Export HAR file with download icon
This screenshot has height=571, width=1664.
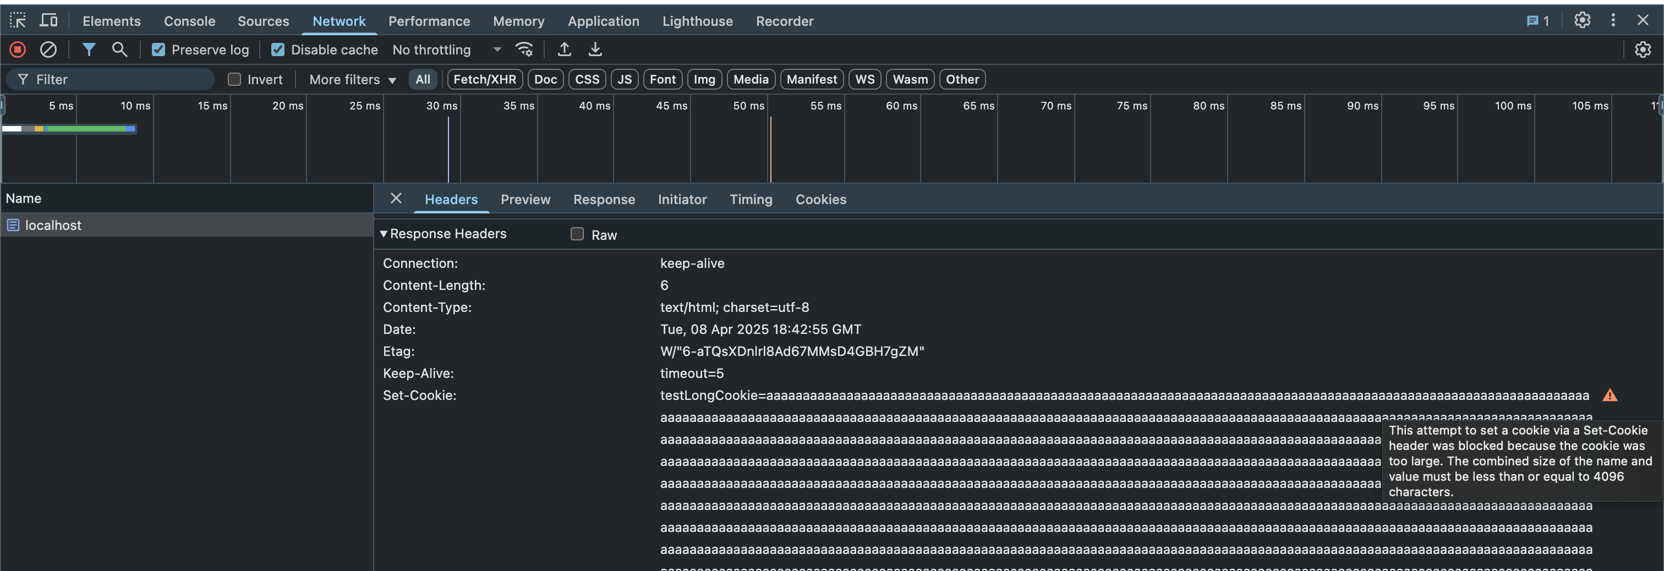pos(595,50)
